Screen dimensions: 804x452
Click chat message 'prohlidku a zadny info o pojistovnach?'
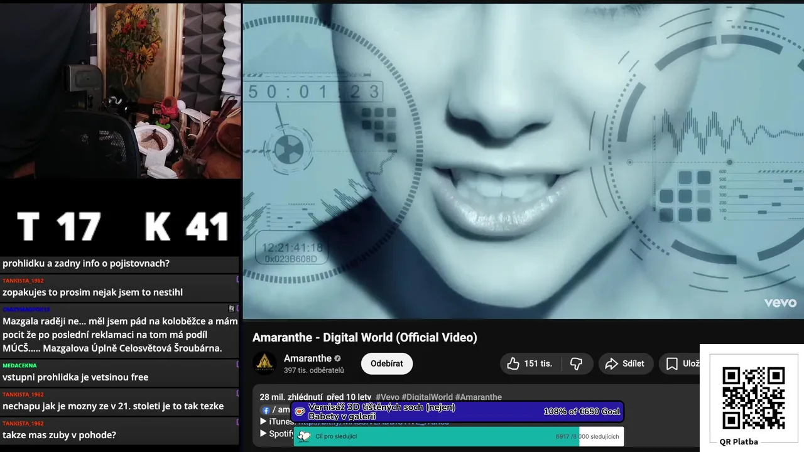point(86,263)
